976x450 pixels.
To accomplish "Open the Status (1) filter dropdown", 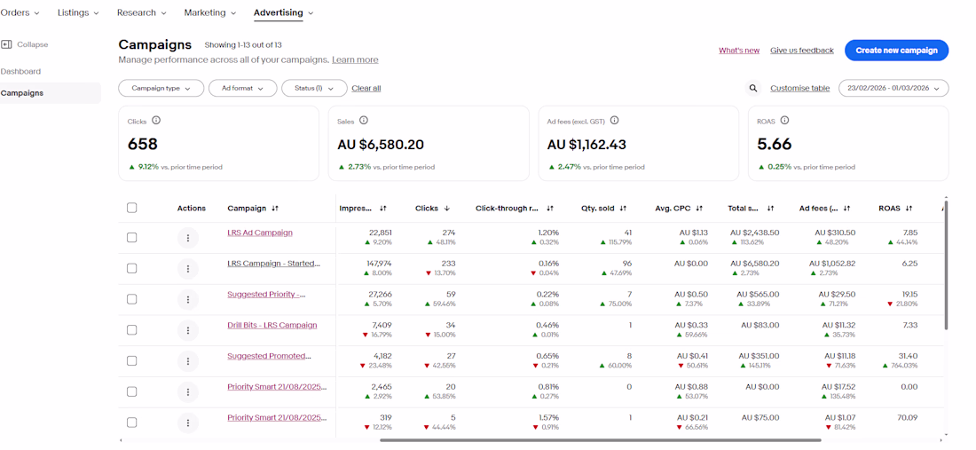I will tap(314, 89).
